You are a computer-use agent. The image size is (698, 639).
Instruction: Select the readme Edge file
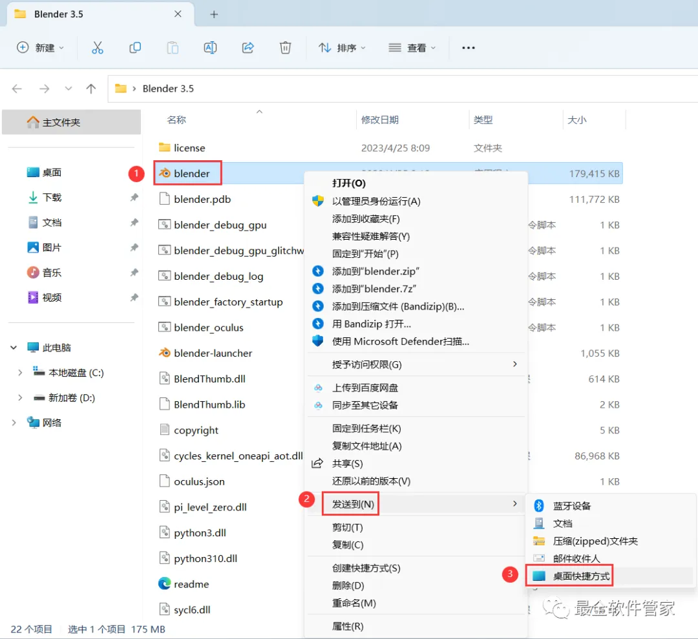184,584
